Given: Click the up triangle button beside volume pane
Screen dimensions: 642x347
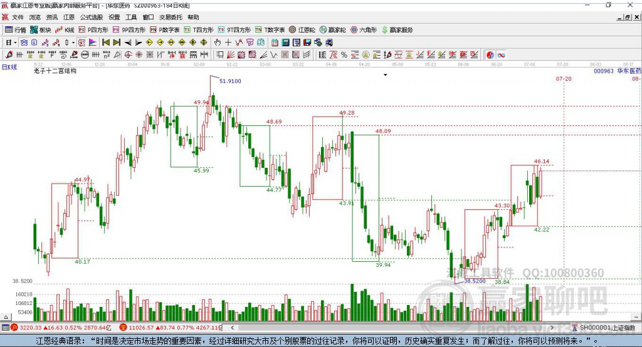Looking at the screenshot, I should 6,317.
